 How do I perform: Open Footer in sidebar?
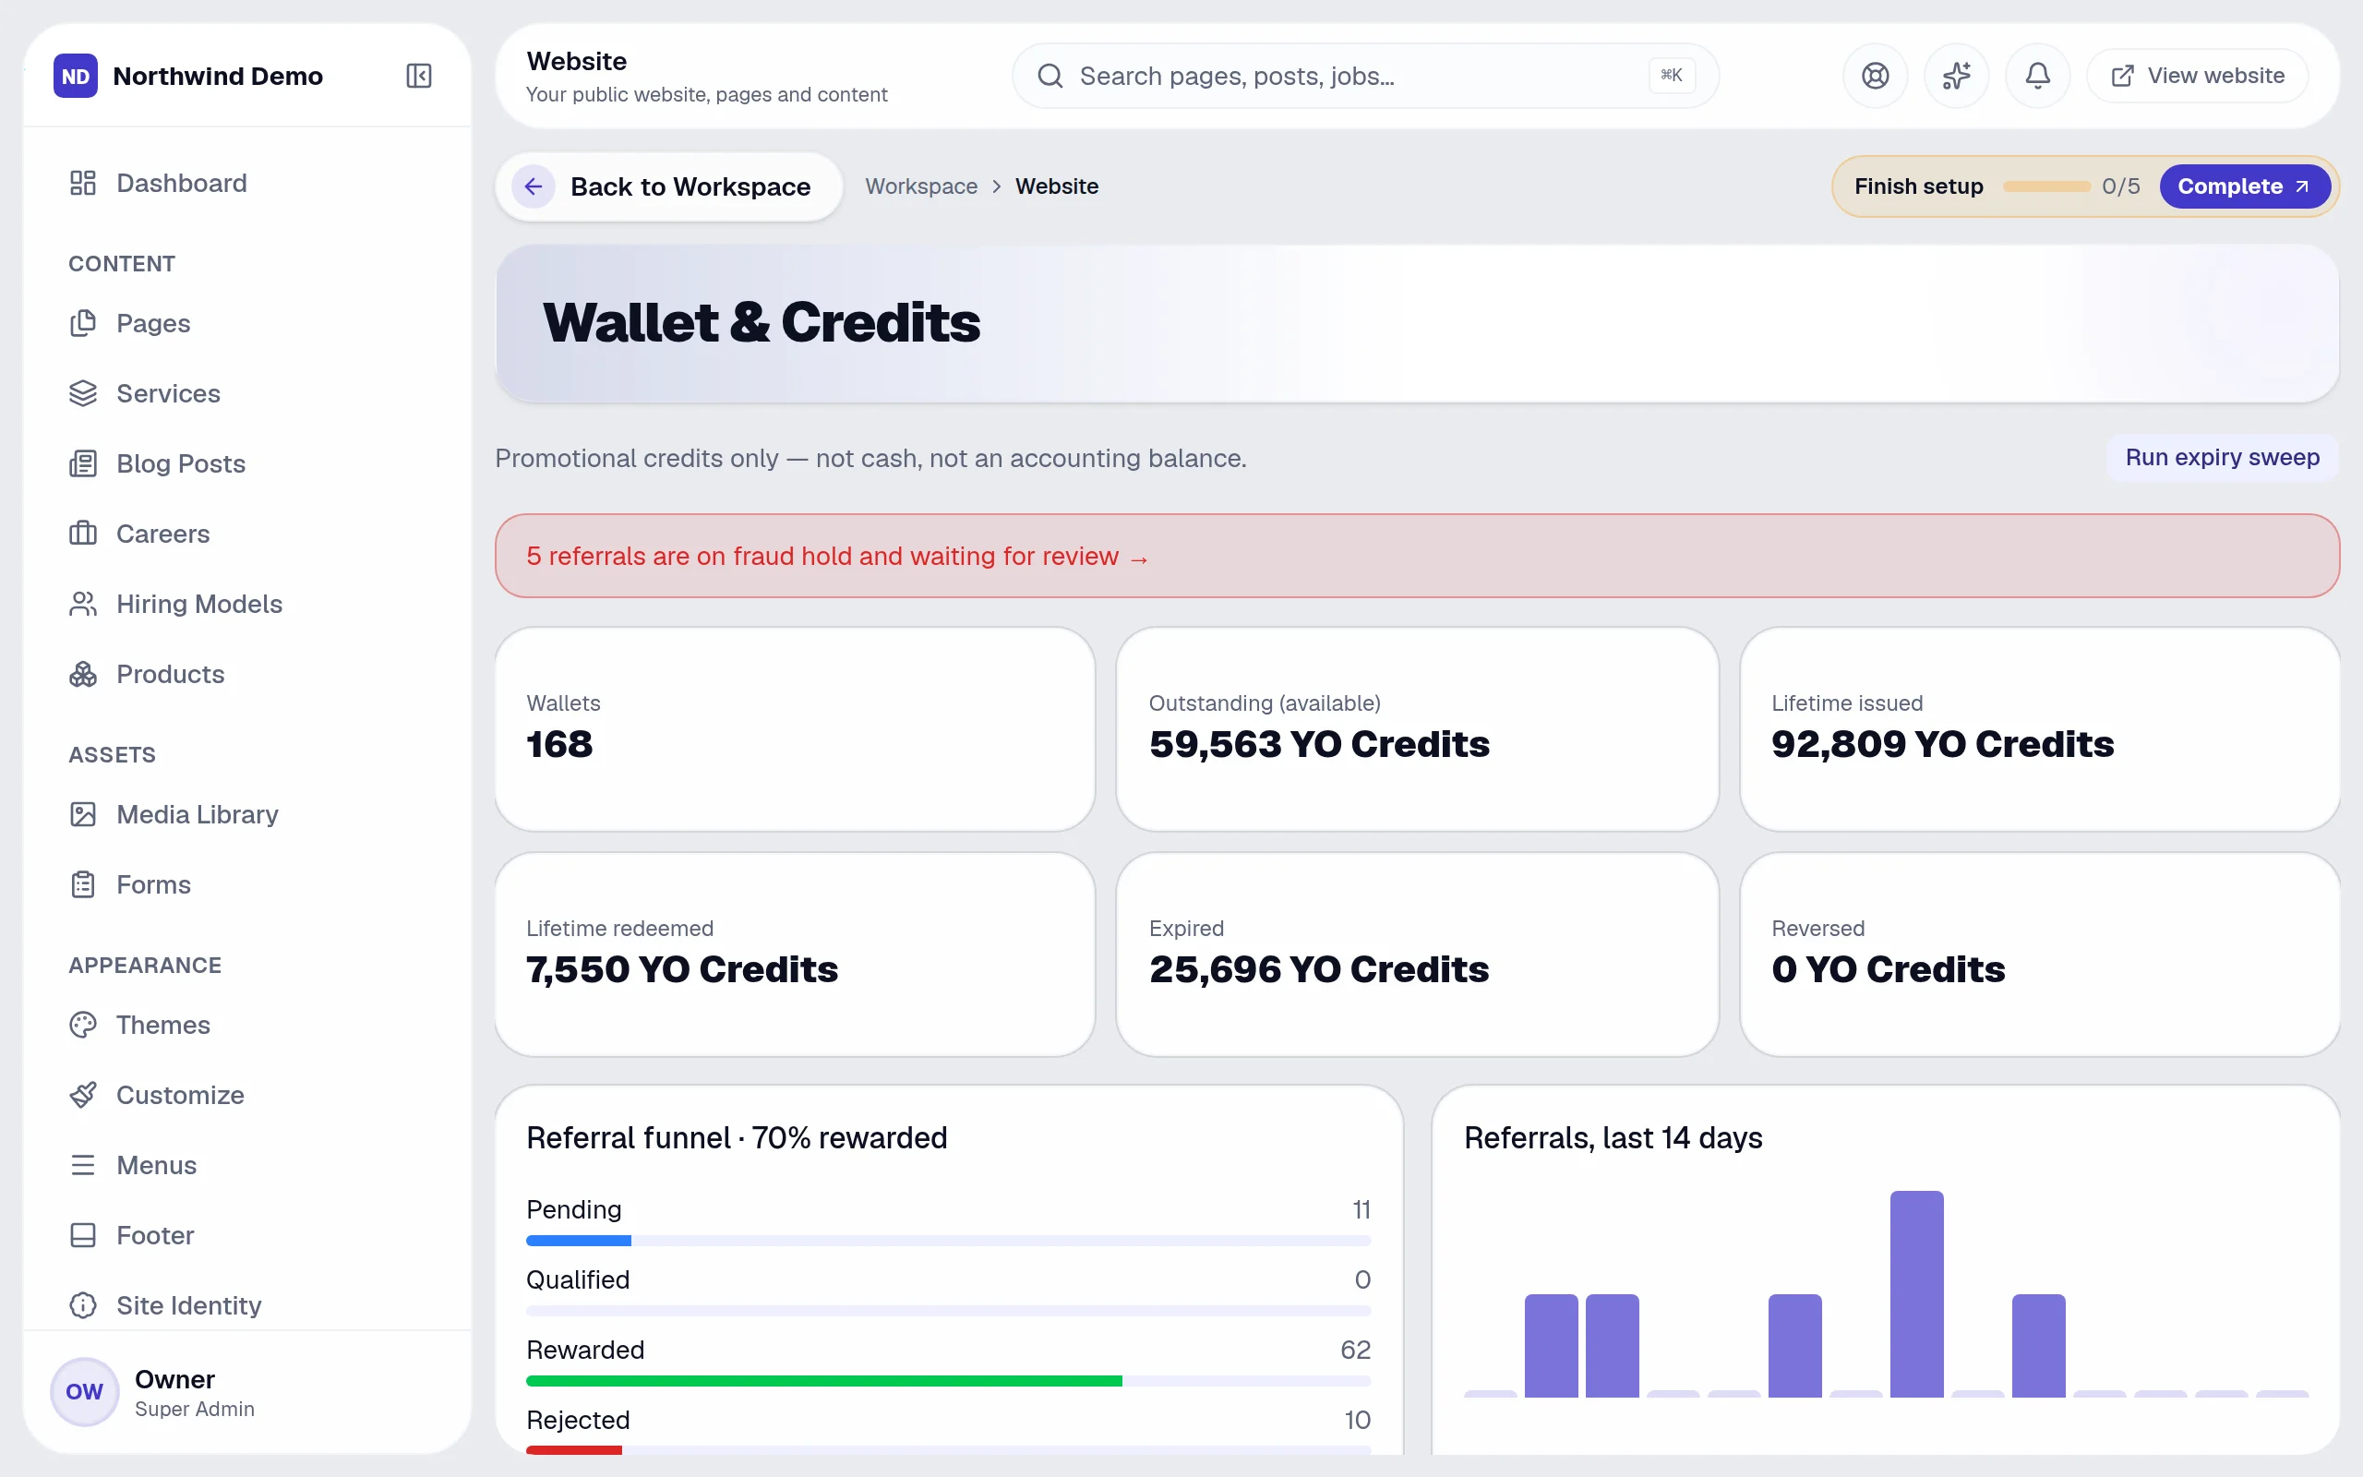(246, 1236)
